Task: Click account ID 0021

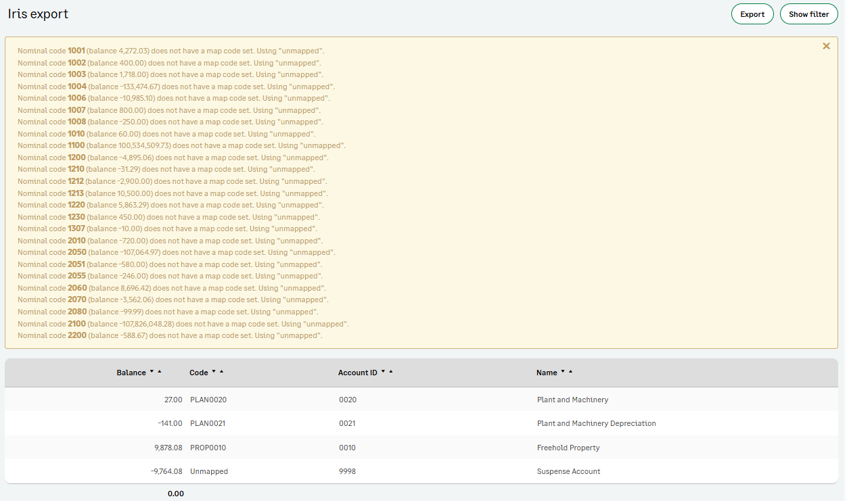Action: [x=347, y=423]
